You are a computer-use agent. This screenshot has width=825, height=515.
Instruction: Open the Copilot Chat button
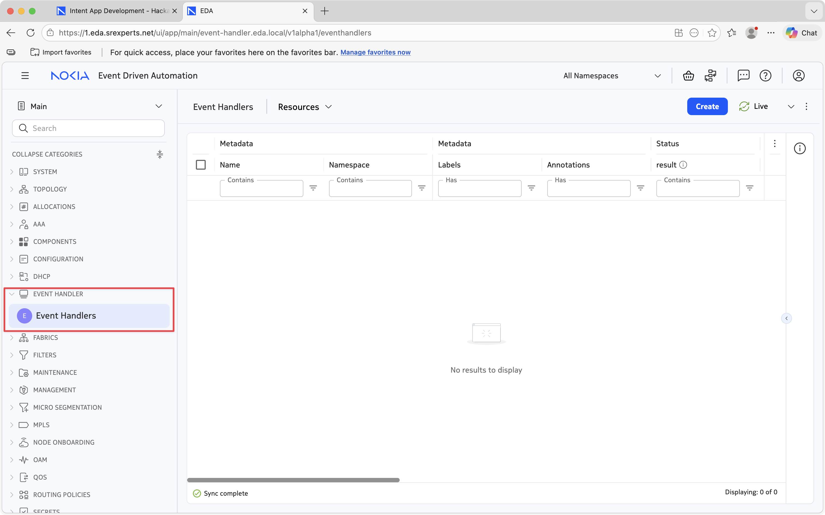(x=802, y=33)
